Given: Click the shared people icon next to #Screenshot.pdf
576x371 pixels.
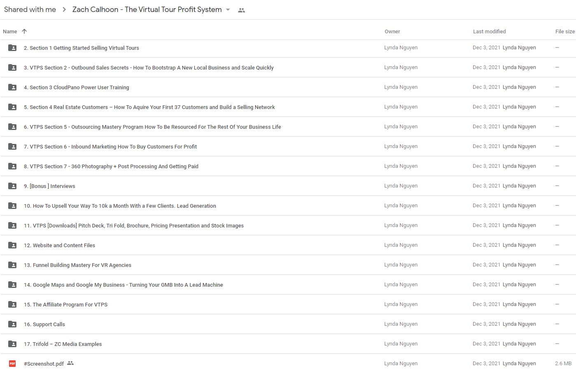Looking at the screenshot, I should pyautogui.click(x=70, y=363).
